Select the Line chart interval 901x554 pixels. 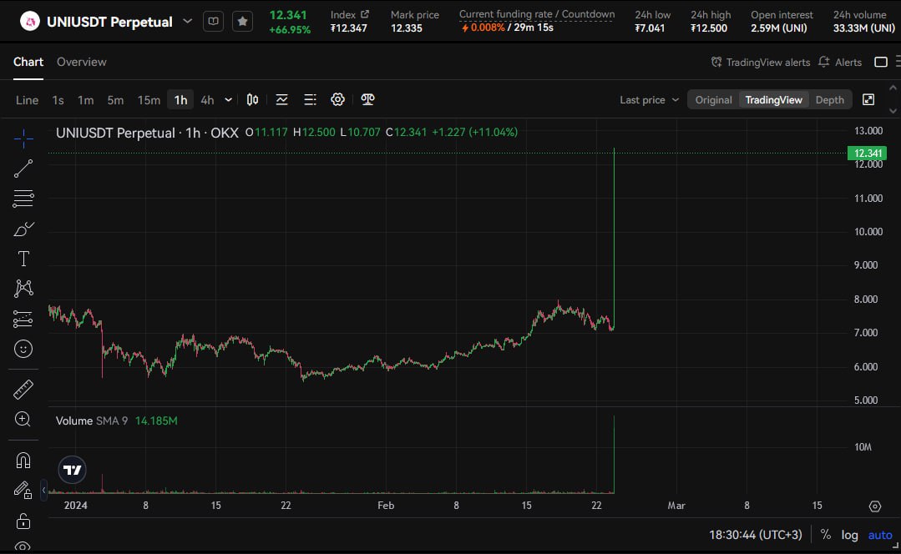coord(27,100)
